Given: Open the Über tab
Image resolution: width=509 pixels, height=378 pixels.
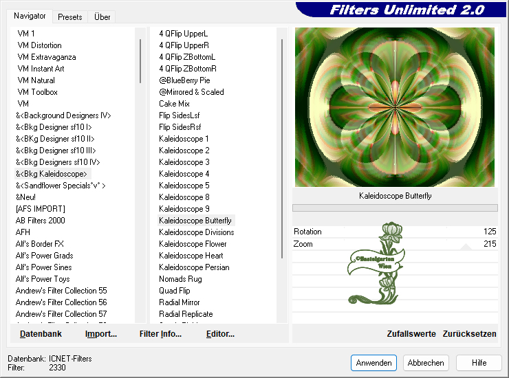Looking at the screenshot, I should [102, 17].
